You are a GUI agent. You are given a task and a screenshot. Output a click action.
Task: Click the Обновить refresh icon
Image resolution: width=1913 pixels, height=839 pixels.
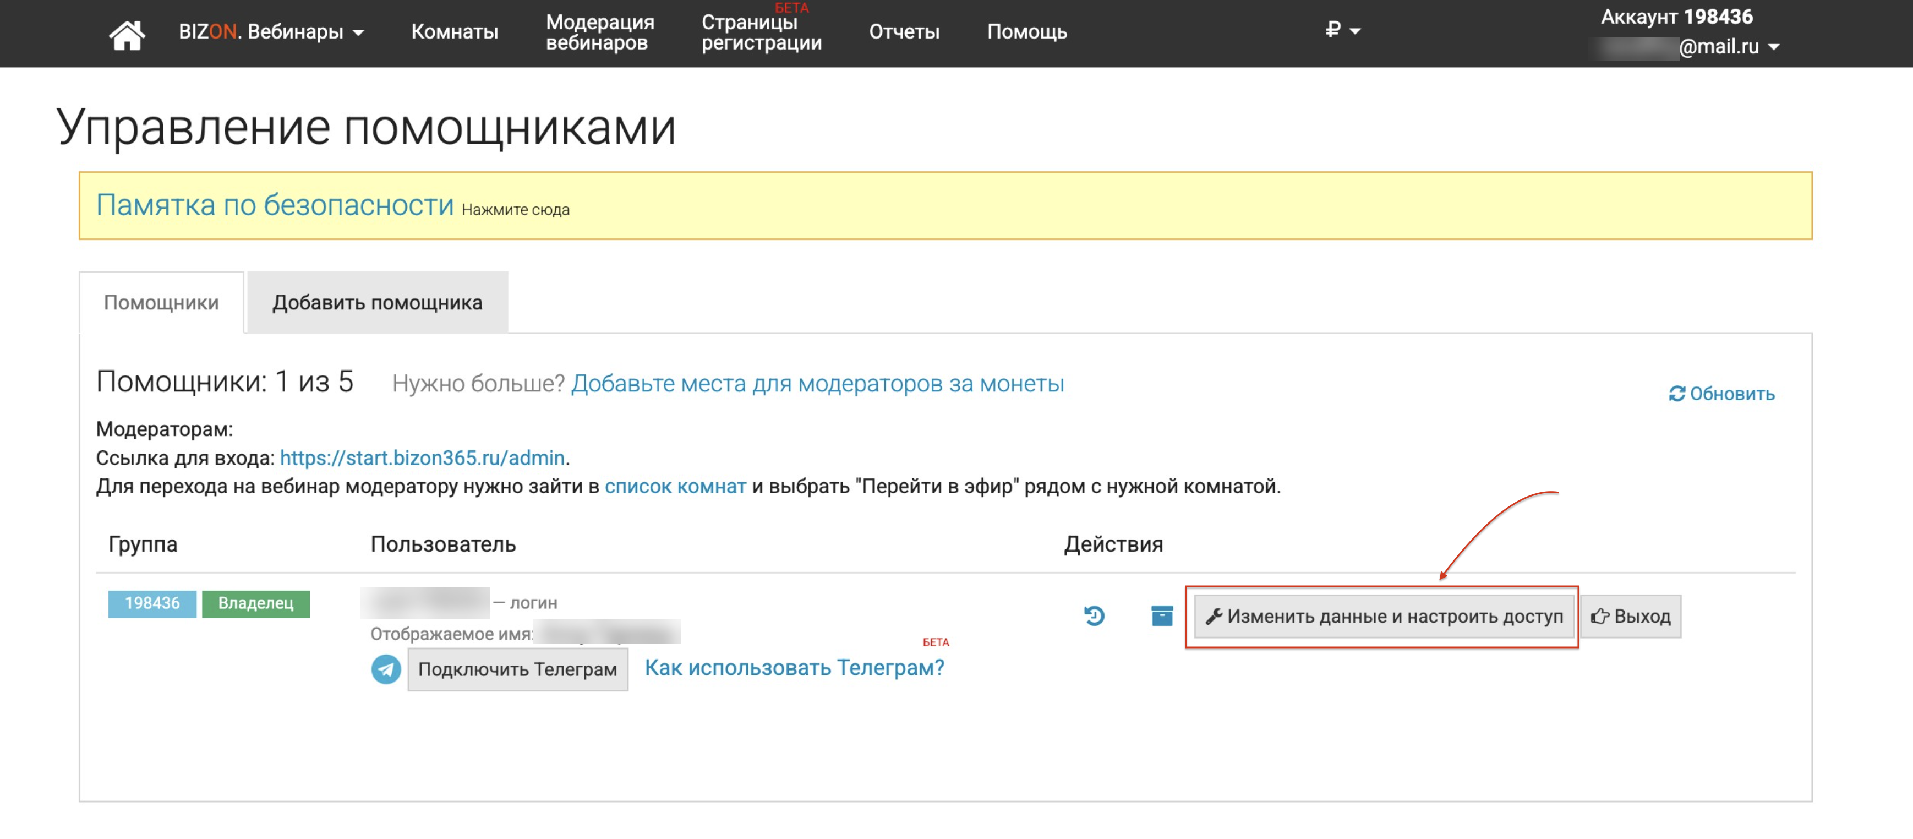(1676, 394)
